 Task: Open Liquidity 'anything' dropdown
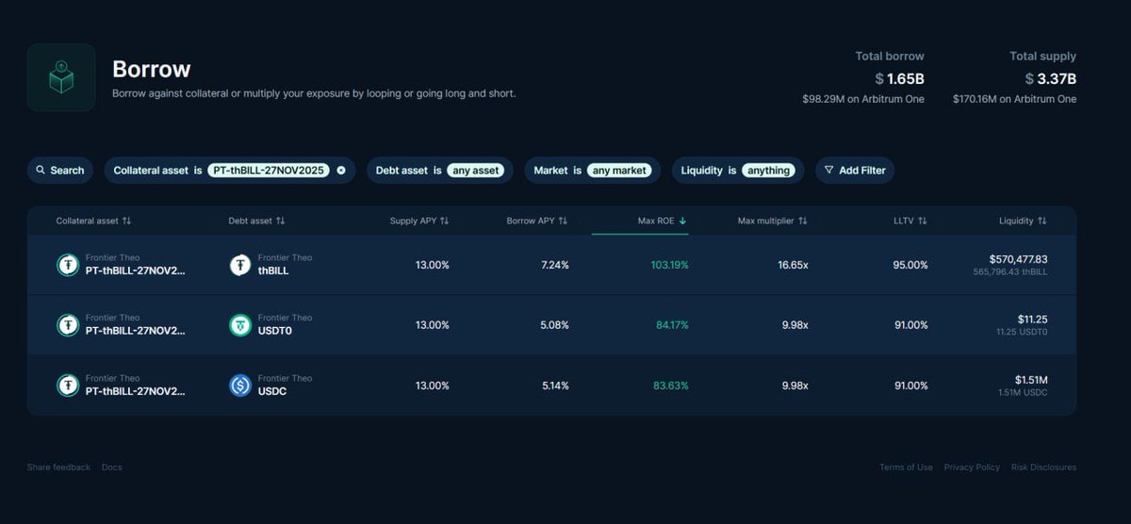(x=768, y=171)
